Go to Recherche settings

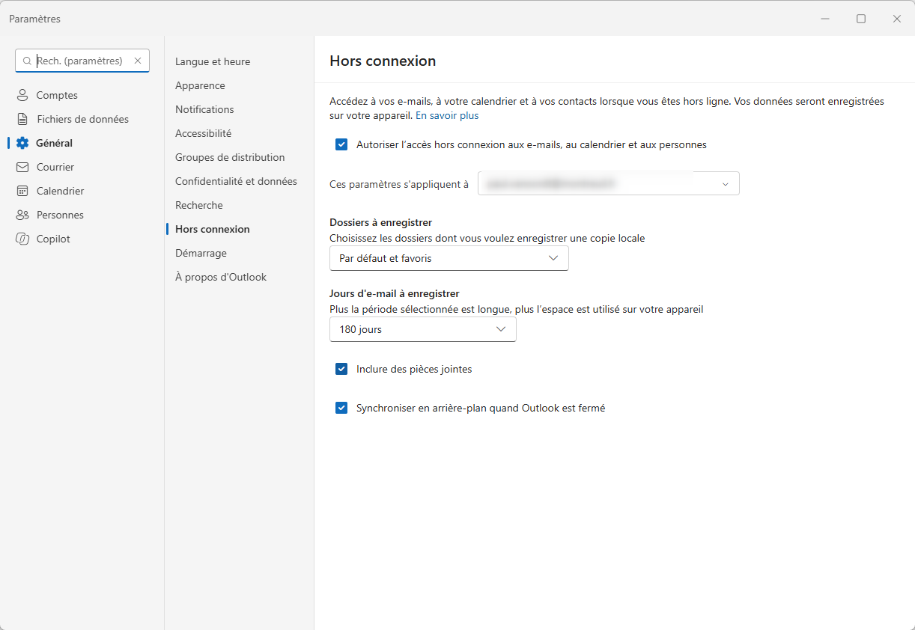[199, 205]
